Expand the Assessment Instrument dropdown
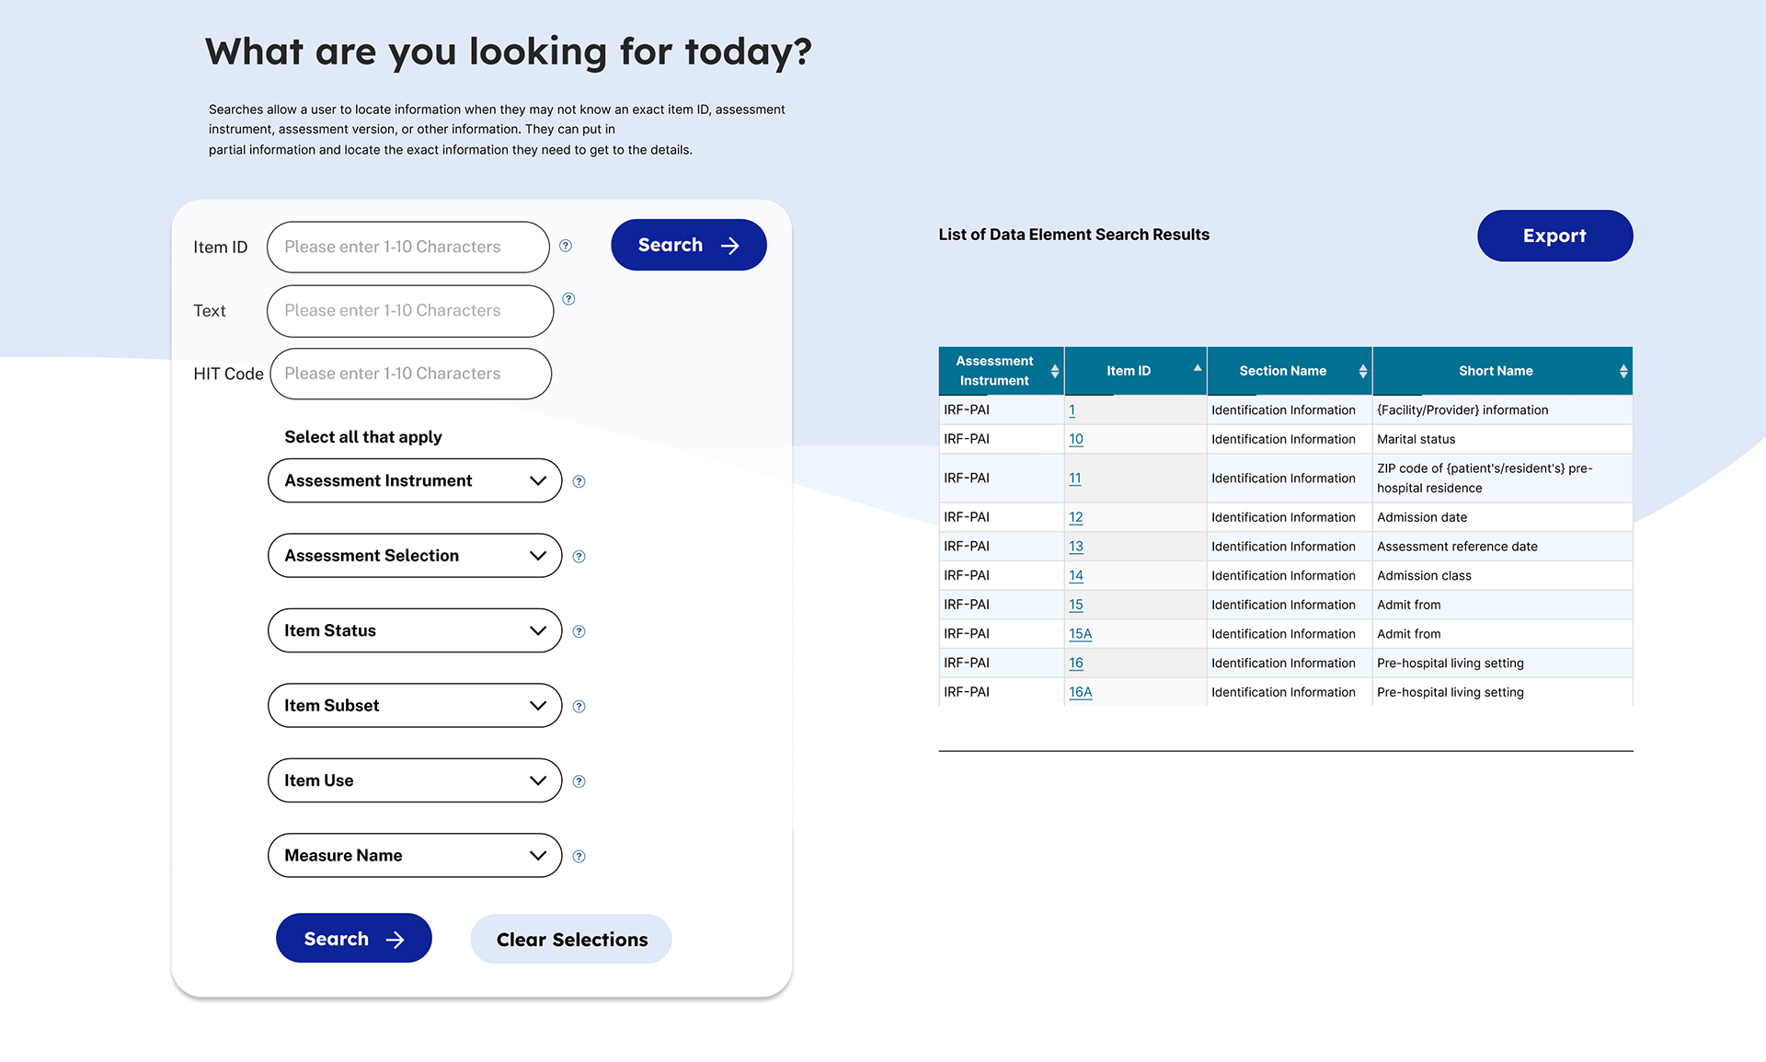The width and height of the screenshot is (1766, 1062). 415,480
